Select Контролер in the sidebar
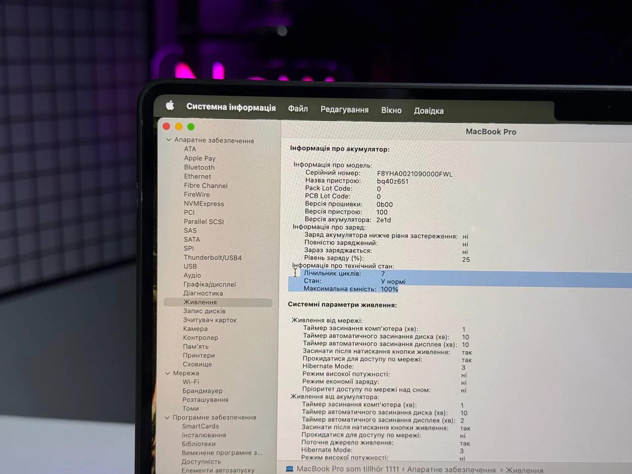 tap(200, 338)
